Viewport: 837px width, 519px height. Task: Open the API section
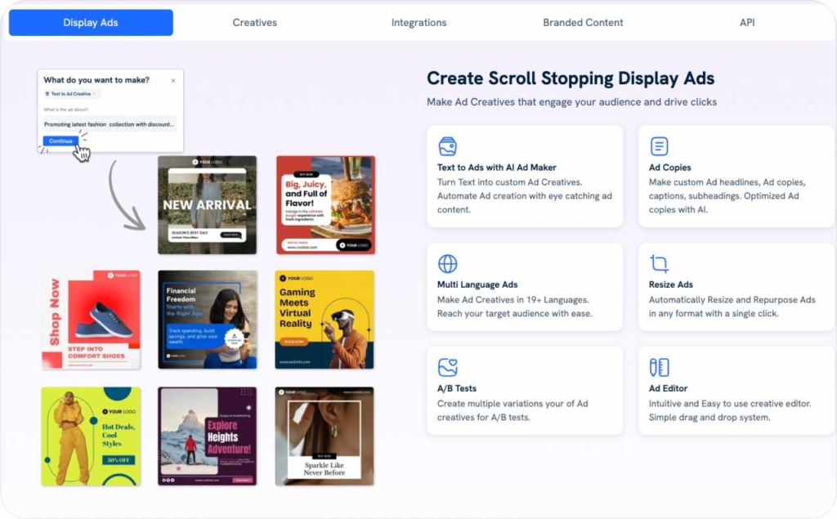pyautogui.click(x=745, y=22)
